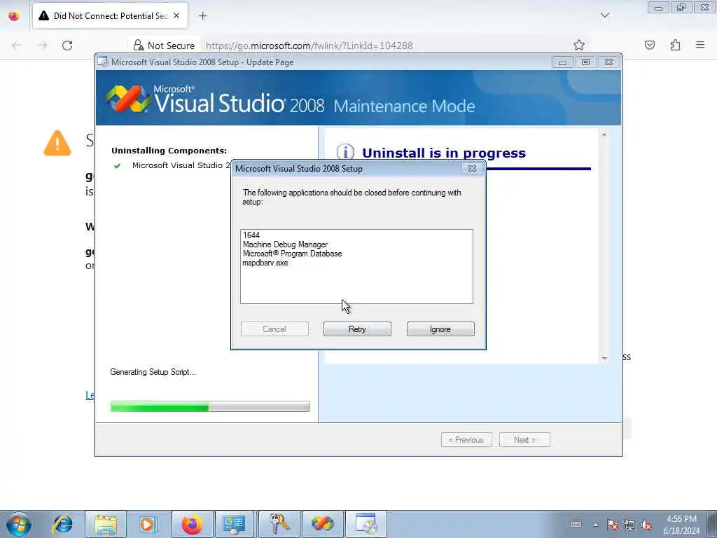Select mspdbsrv.exe in the list

[x=265, y=263]
